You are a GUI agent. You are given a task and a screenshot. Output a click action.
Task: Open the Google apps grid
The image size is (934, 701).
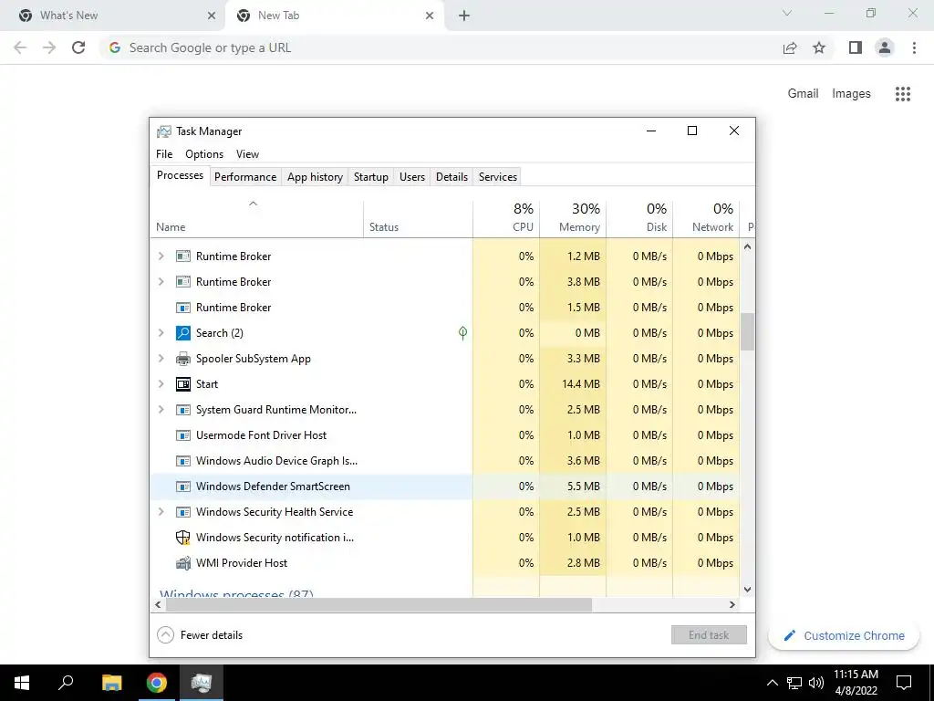[x=903, y=94]
